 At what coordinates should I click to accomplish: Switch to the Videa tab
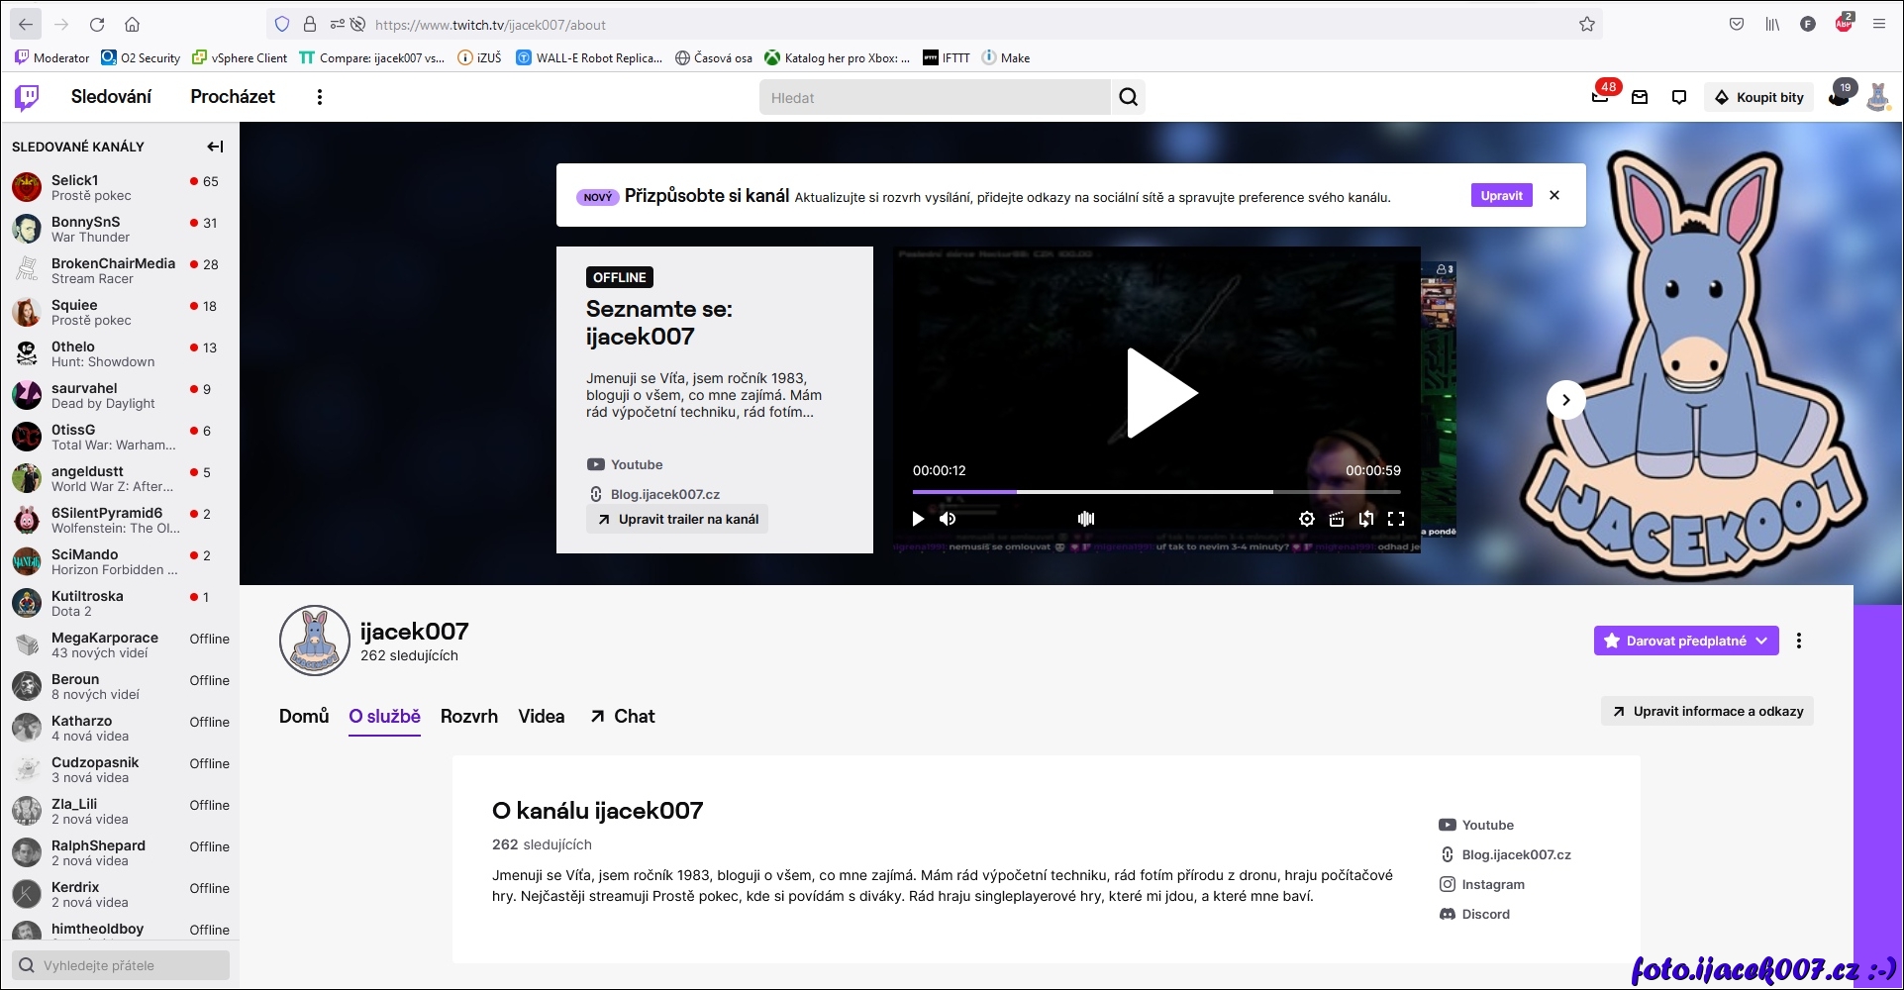point(541,716)
